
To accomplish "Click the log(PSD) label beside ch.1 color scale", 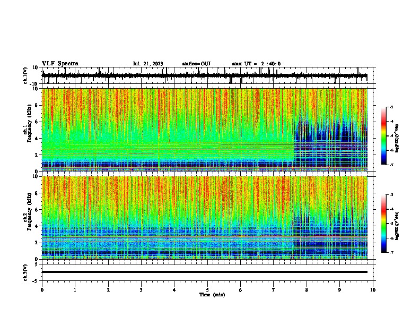I will point(397,138).
